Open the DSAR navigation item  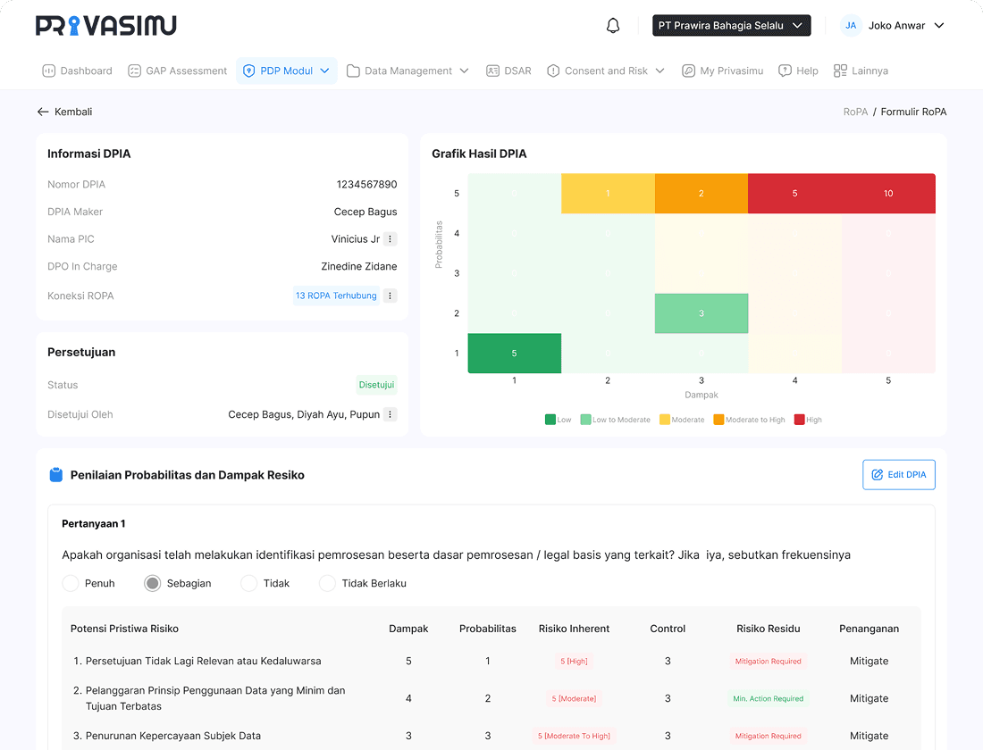tap(509, 70)
